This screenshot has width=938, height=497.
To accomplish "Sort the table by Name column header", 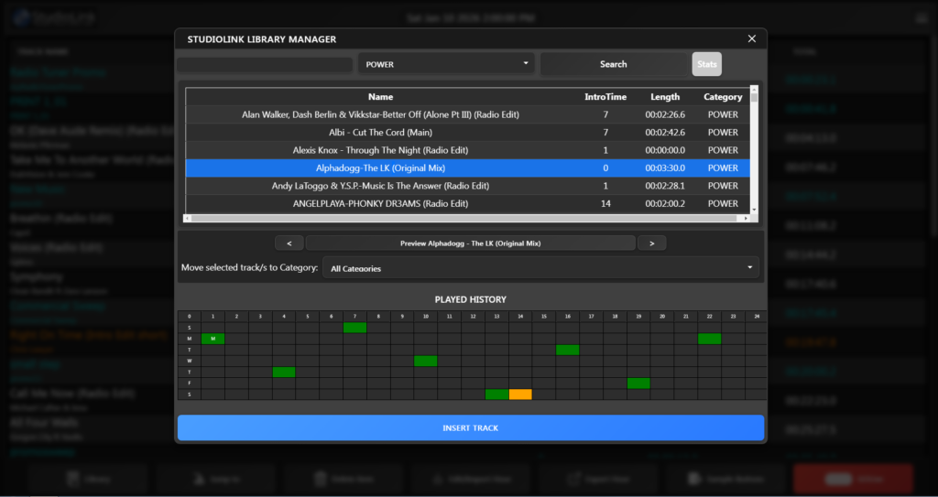I will click(x=380, y=97).
